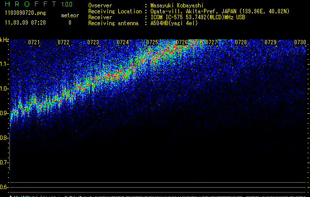Viewport: 310px width, 197px height.
Task: Click the 1.0 frequency axis label
Action: pyautogui.click(x=3, y=89)
